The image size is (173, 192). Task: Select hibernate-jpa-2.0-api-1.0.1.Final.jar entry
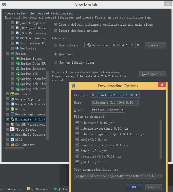113,134
